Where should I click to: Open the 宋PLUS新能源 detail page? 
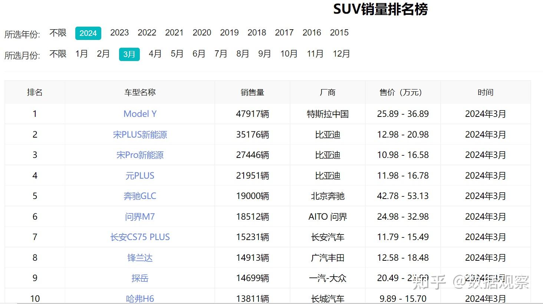[140, 134]
